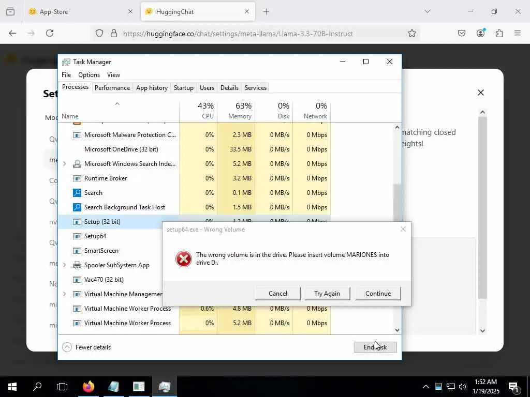530x397 pixels.
Task: Open the Task Manager View menu
Action: coord(113,74)
